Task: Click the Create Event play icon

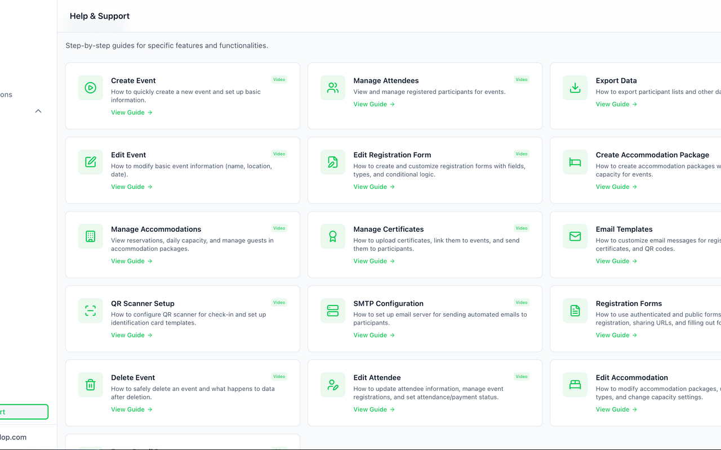Action: (90, 88)
